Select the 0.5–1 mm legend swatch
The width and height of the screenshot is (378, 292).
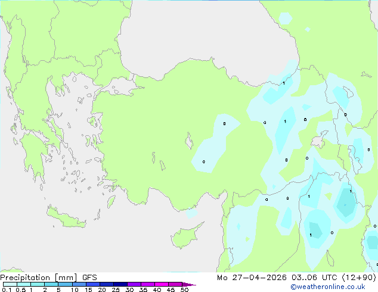pyautogui.click(x=24, y=284)
